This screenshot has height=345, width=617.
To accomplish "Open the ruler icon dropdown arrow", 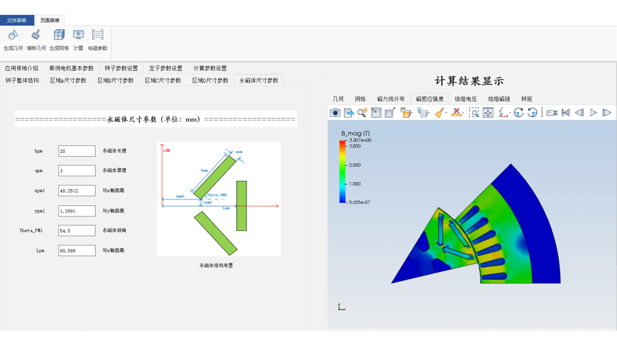I will click(463, 113).
